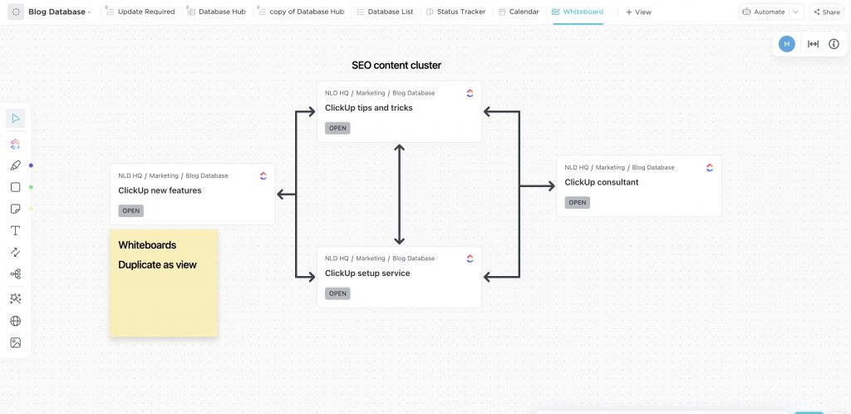
Task: Open the website embed globe tool
Action: (15, 321)
